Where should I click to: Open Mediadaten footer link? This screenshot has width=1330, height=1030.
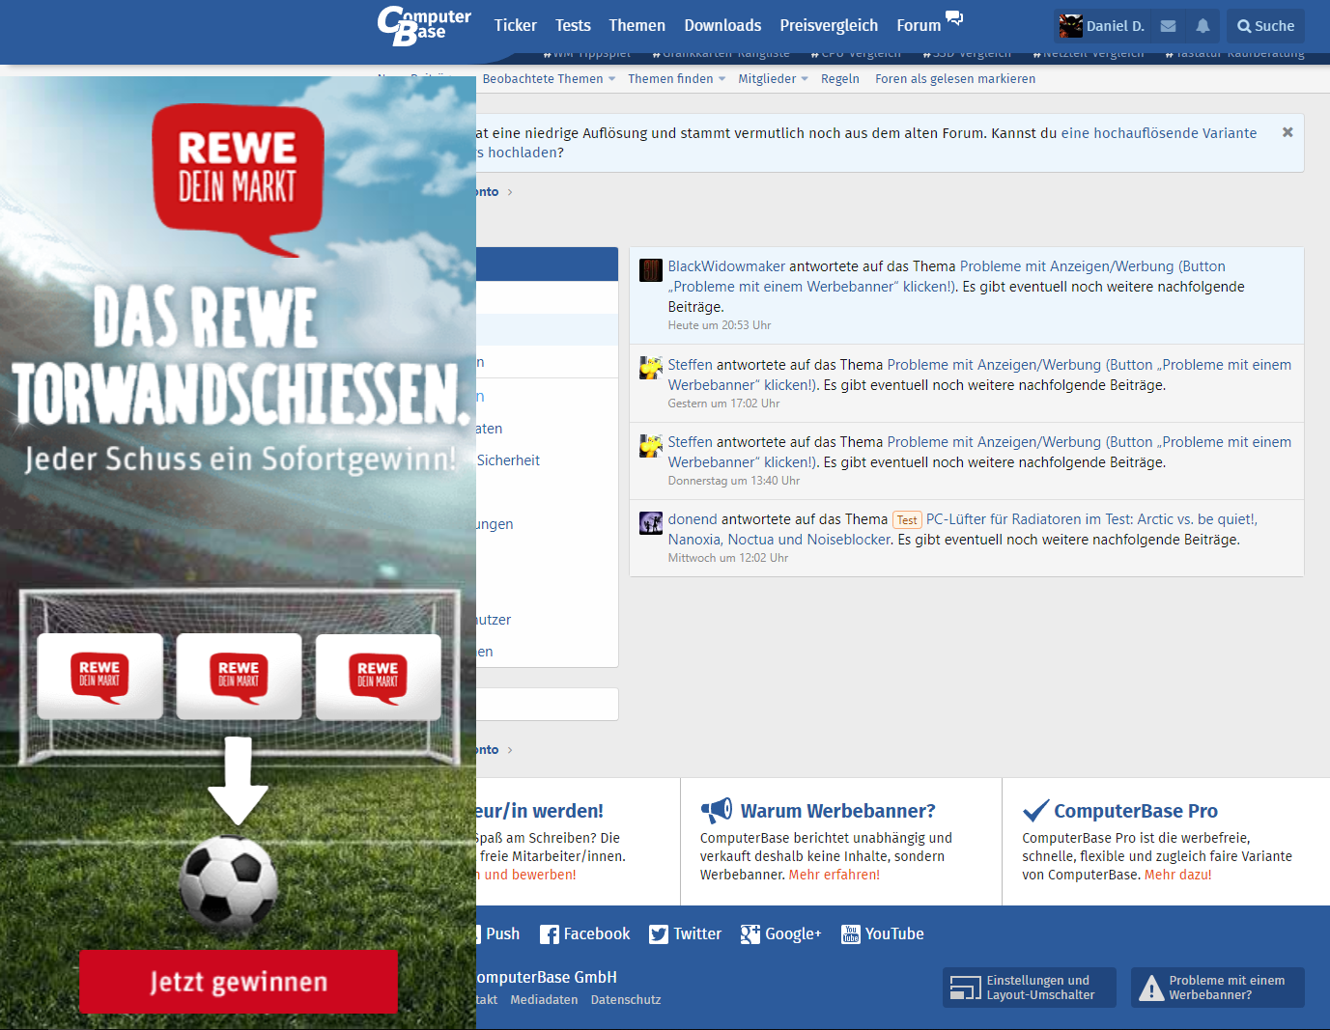[544, 1000]
